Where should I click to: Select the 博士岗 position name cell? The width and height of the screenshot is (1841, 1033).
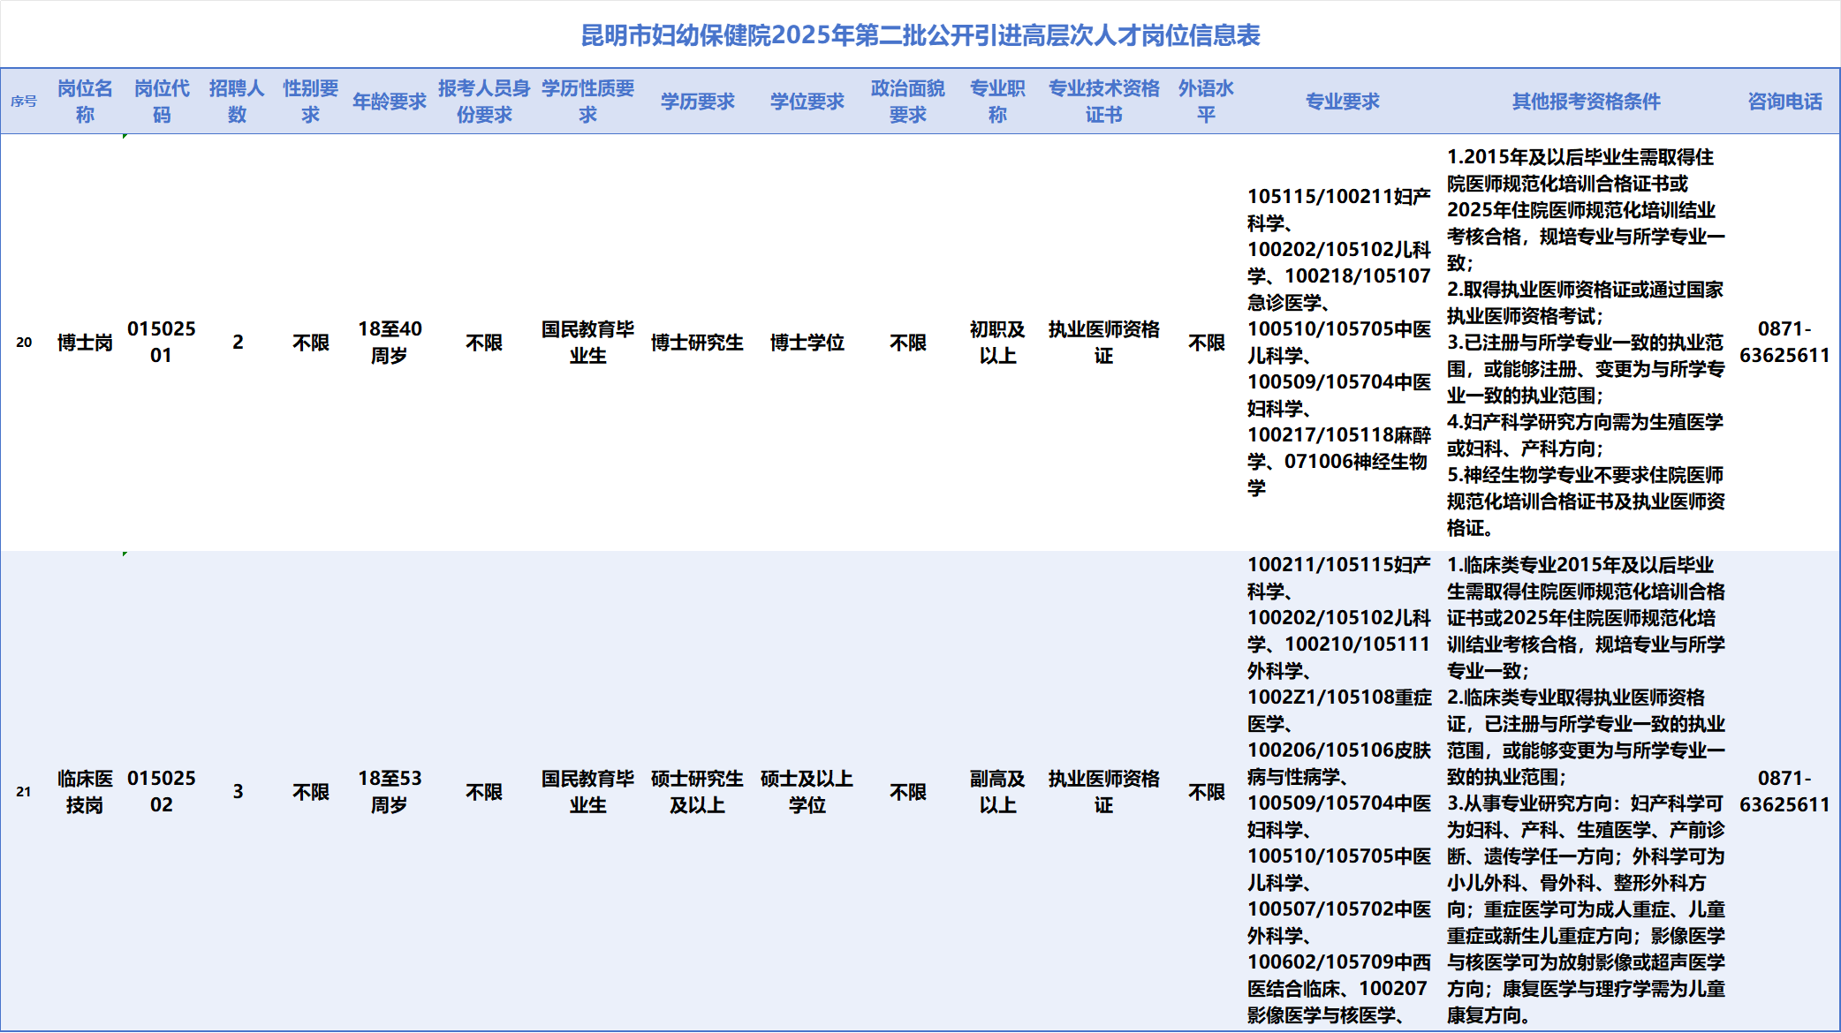85,343
